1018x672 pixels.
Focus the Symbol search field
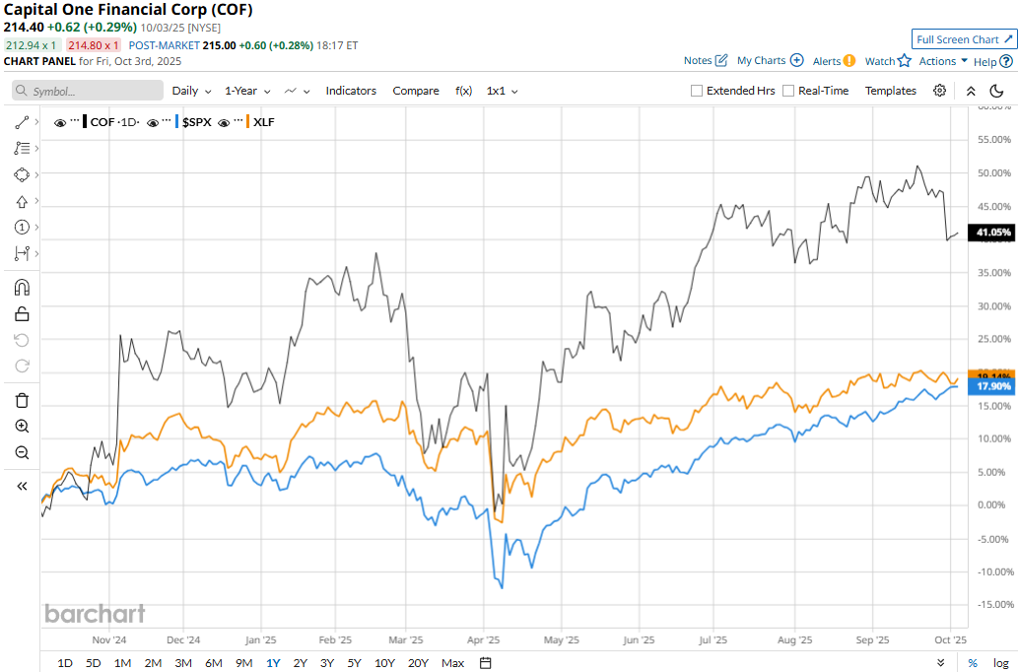pos(88,91)
